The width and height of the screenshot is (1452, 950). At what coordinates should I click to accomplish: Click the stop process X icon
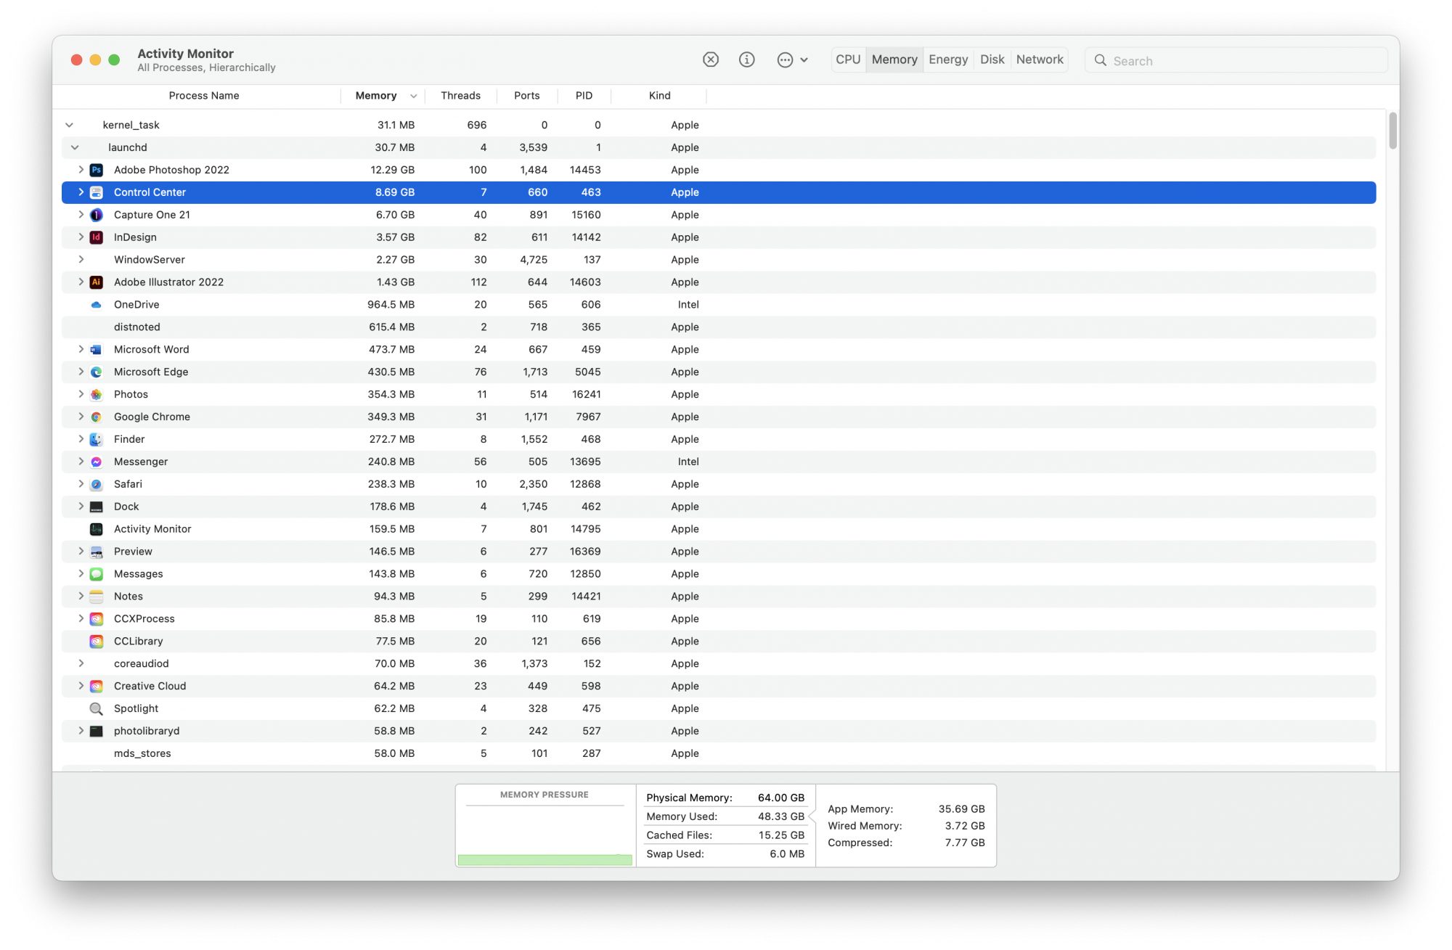coord(710,60)
